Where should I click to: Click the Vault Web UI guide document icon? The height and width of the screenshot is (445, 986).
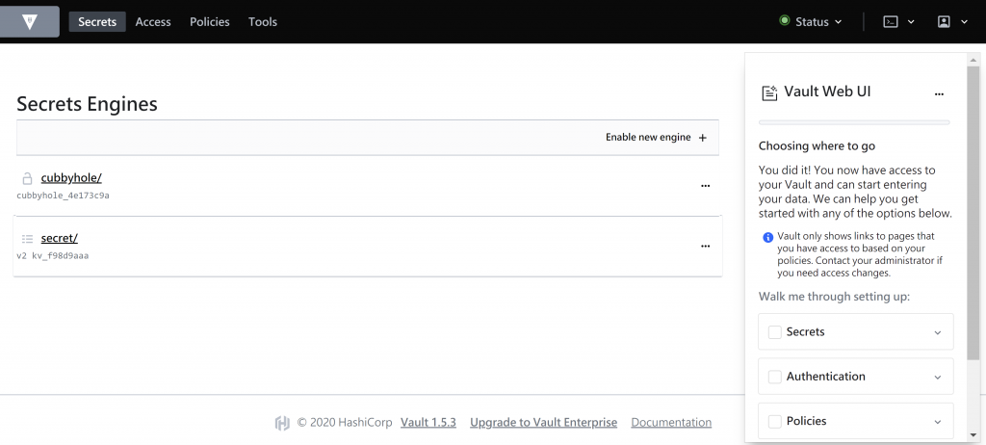click(769, 92)
